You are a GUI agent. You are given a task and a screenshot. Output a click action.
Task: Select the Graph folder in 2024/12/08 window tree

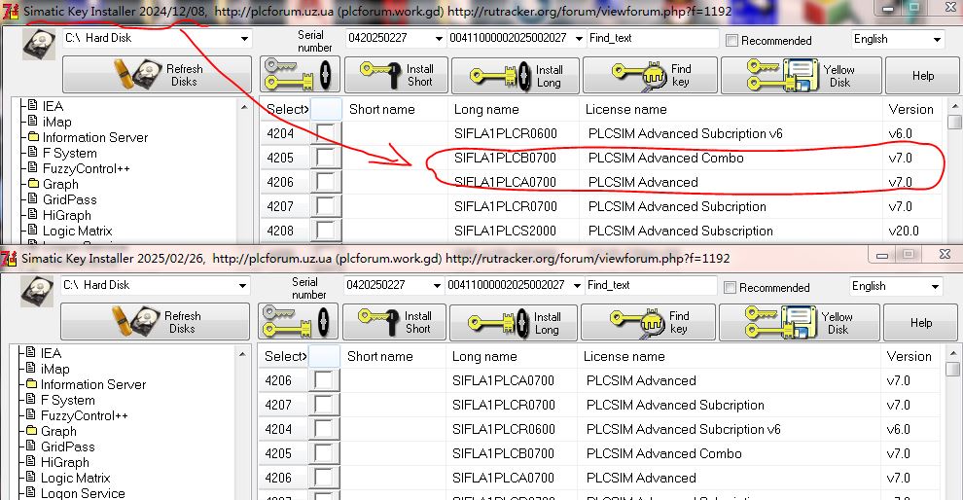[x=60, y=184]
